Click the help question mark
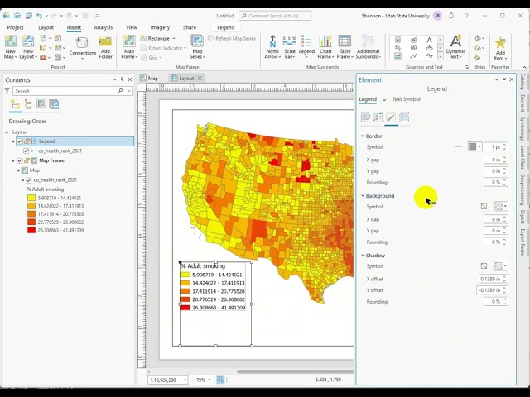Screen dimensions: 530x397 pos(467,16)
